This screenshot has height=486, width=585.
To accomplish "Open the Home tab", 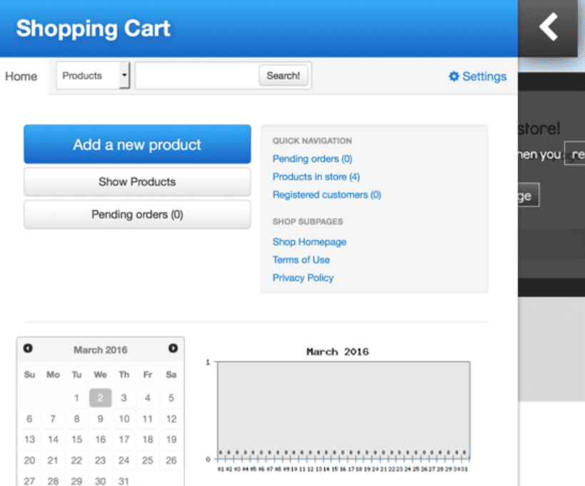I will [x=21, y=76].
